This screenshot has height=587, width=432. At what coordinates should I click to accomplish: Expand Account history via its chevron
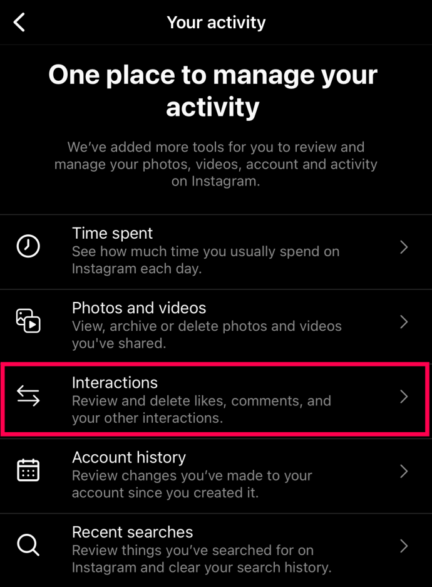click(404, 471)
